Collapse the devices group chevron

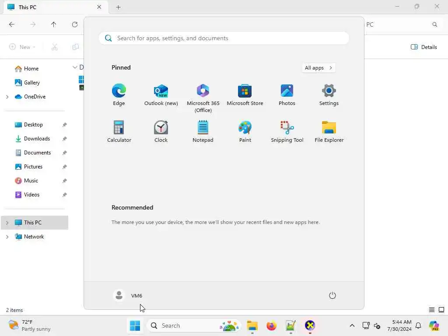point(75,67)
